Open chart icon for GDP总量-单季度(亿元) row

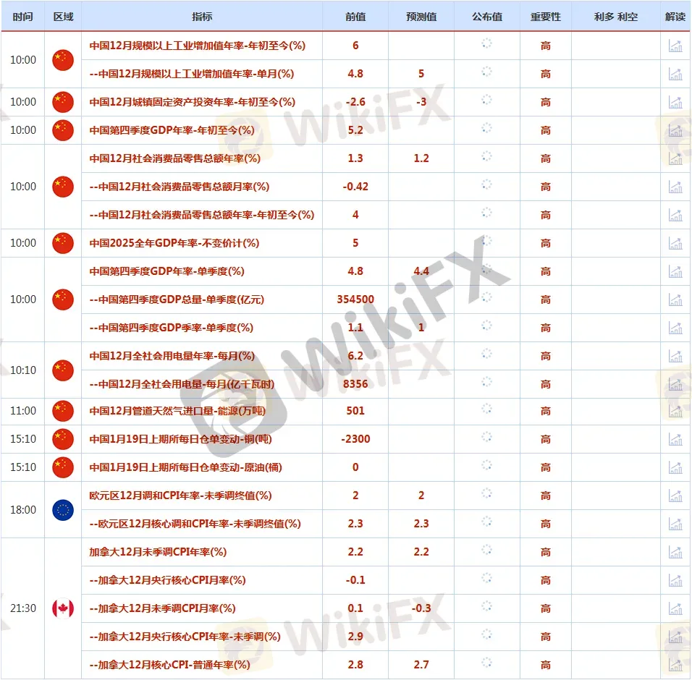click(675, 299)
